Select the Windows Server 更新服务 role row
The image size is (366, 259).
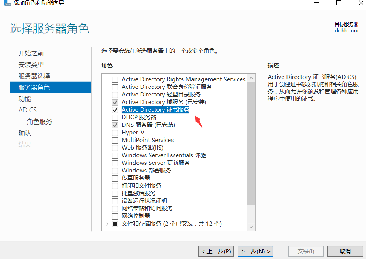click(156, 163)
